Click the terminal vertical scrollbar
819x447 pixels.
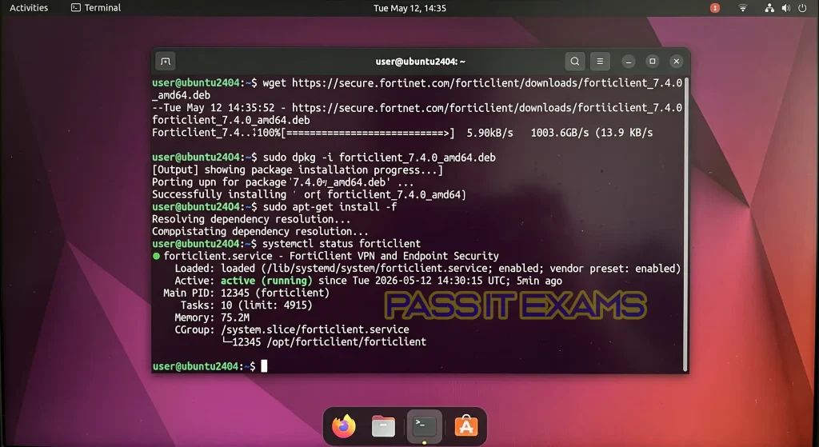(685, 224)
